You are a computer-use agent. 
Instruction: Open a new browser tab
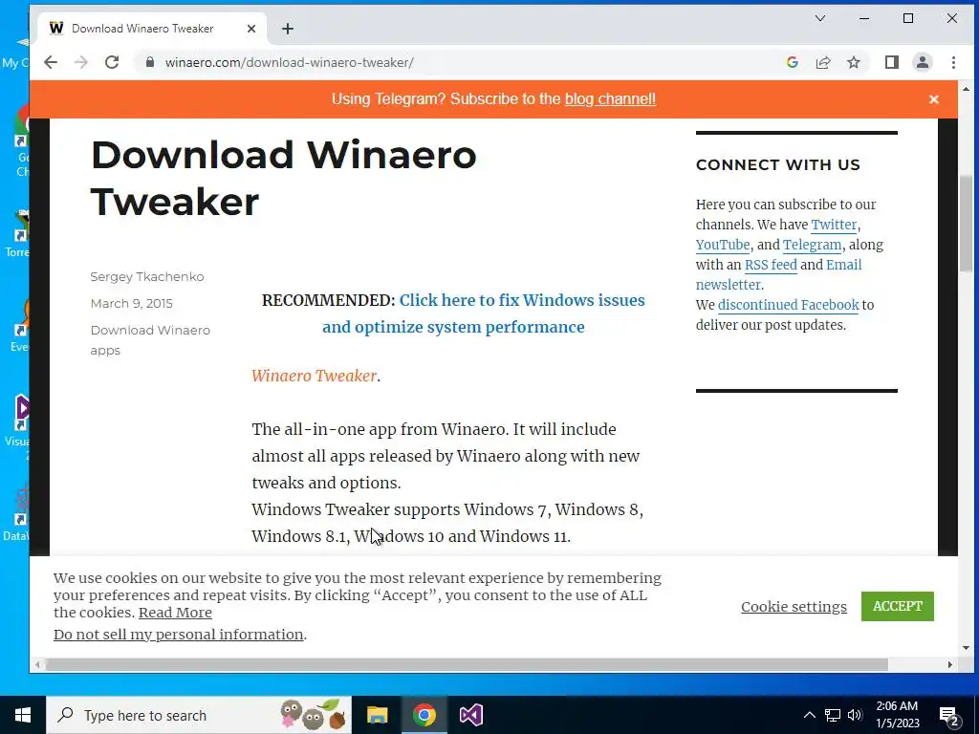[287, 29]
